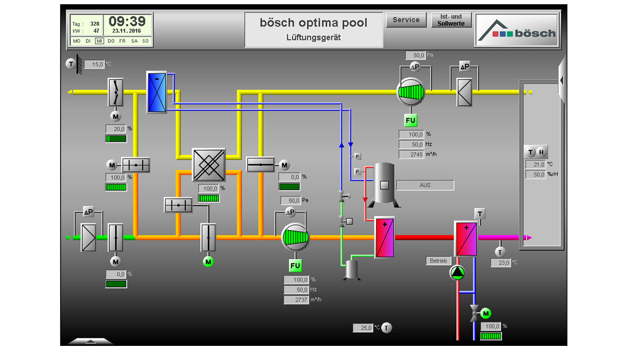Screen dimensions: 622x350
Task: Click the T sensor beside the 25,0 °C field
Action: (387, 328)
